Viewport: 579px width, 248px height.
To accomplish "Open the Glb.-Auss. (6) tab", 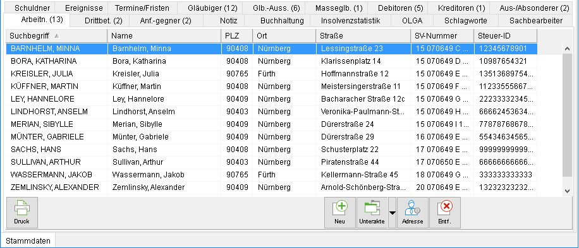I will pyautogui.click(x=274, y=8).
